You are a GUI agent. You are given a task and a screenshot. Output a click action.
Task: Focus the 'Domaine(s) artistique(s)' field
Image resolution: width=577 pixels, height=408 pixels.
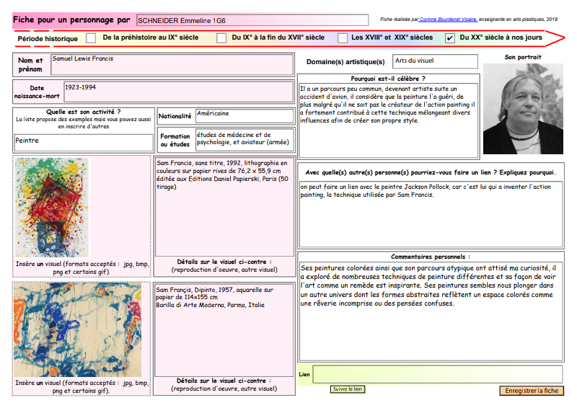(434, 61)
